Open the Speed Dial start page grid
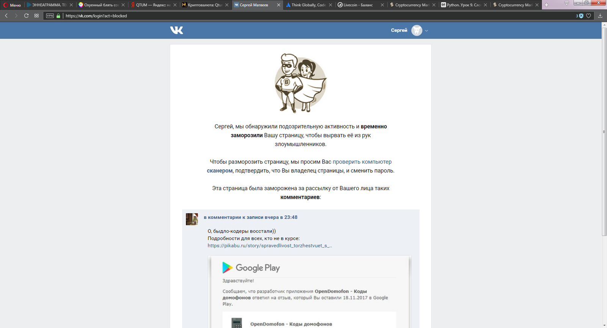607x328 pixels. [x=36, y=16]
